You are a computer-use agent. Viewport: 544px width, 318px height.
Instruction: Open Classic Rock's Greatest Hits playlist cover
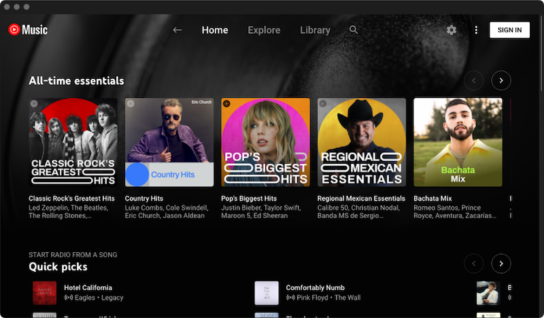73,142
